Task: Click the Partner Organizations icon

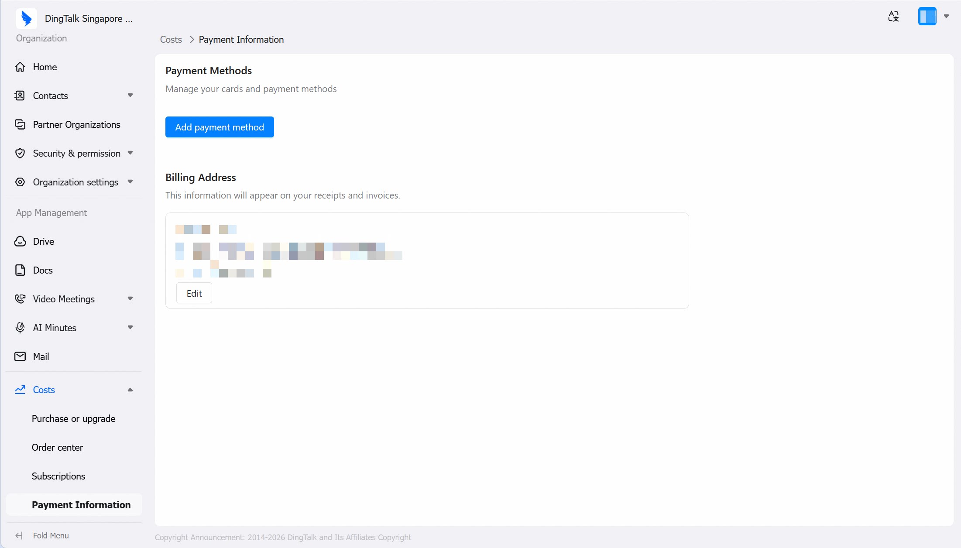Action: 20,125
